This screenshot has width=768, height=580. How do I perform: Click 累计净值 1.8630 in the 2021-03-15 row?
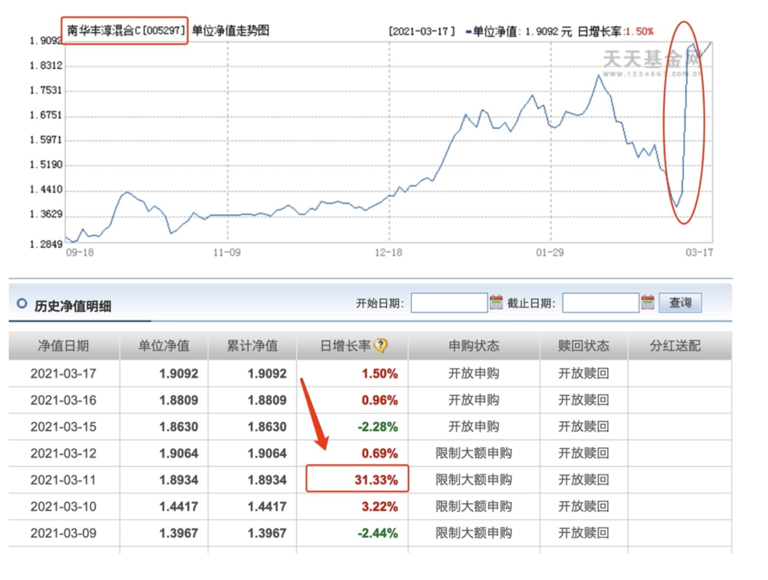pos(267,427)
